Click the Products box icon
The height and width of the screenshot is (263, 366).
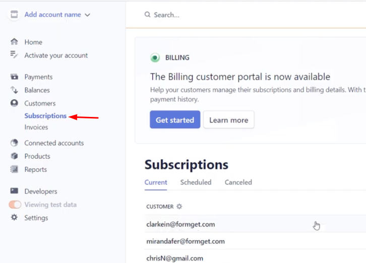point(14,156)
